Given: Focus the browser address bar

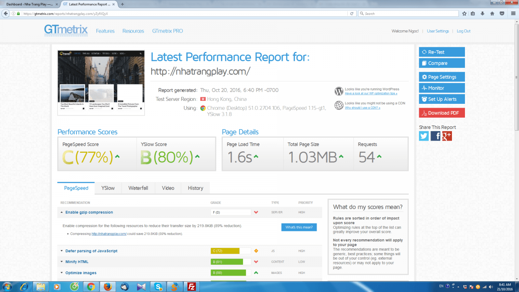Looking at the screenshot, I should (x=184, y=13).
